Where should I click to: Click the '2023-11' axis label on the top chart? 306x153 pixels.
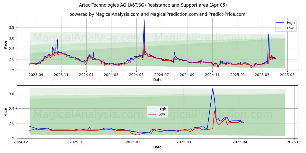pos(61,75)
